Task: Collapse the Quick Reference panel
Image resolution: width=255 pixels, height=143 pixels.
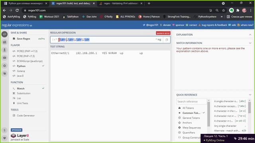Action: pos(250,95)
